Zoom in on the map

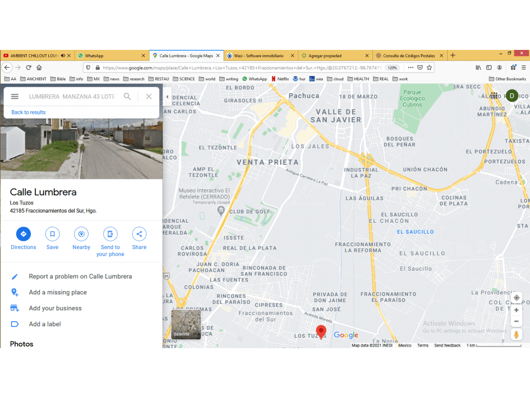516,310
